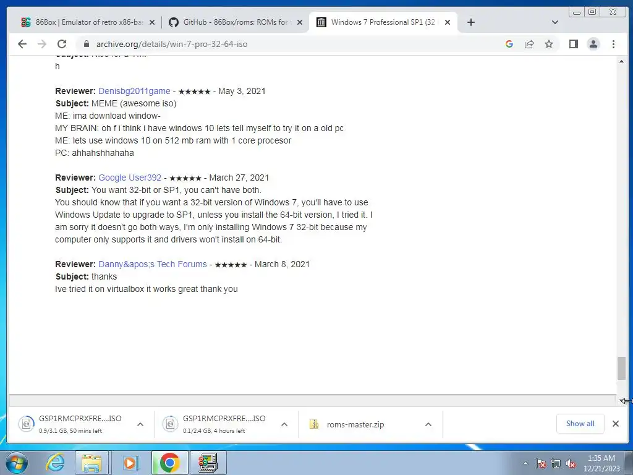Open a new browser tab
633x475 pixels.
point(470,22)
